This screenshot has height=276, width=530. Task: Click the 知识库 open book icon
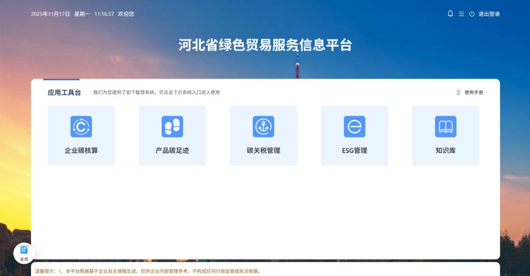tap(446, 126)
